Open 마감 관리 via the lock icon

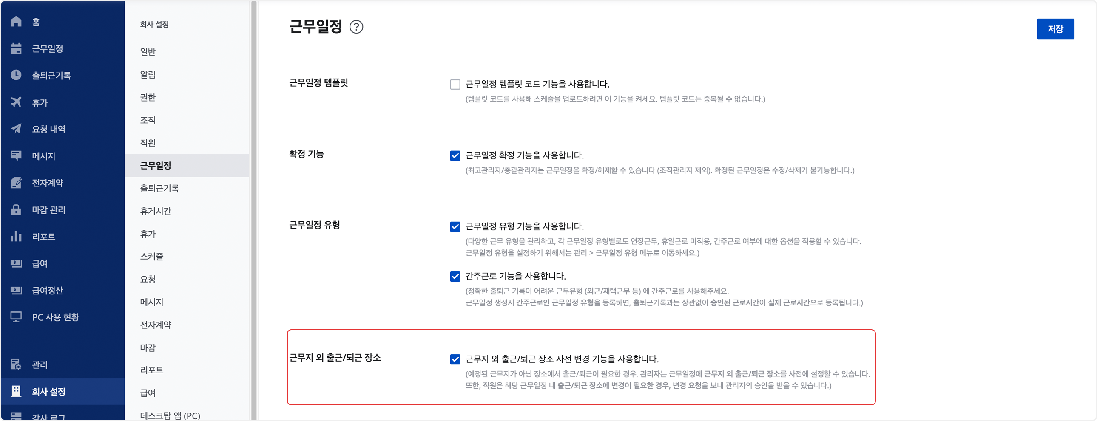tap(16, 209)
